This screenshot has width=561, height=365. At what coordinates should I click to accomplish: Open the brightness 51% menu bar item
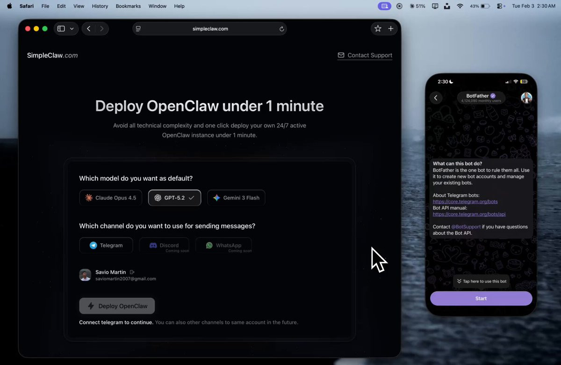[417, 6]
